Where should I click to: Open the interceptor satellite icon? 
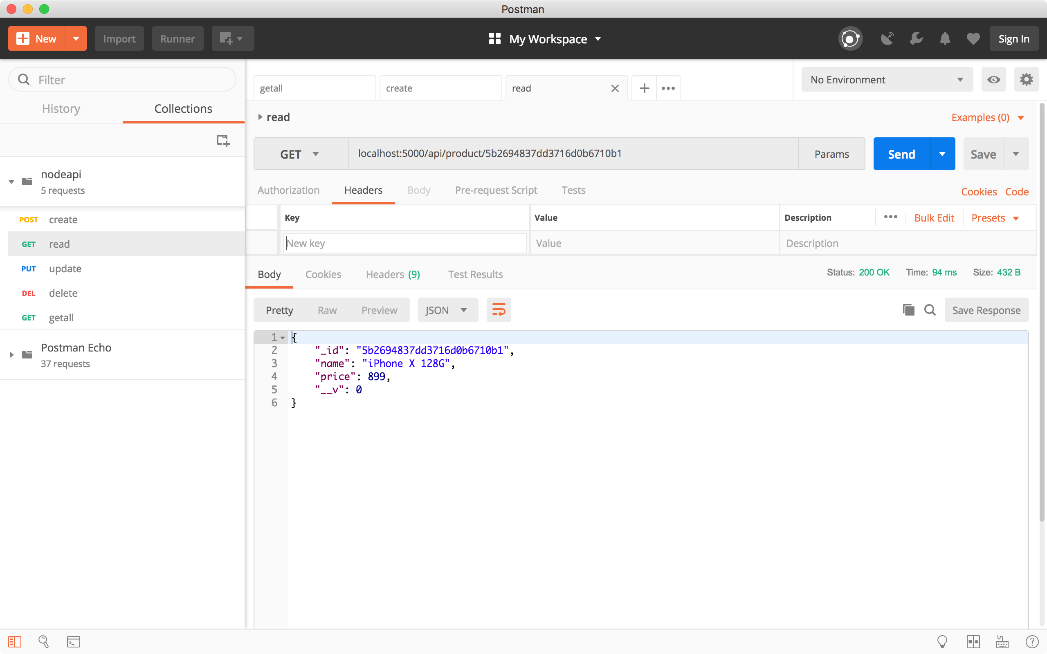pyautogui.click(x=887, y=39)
